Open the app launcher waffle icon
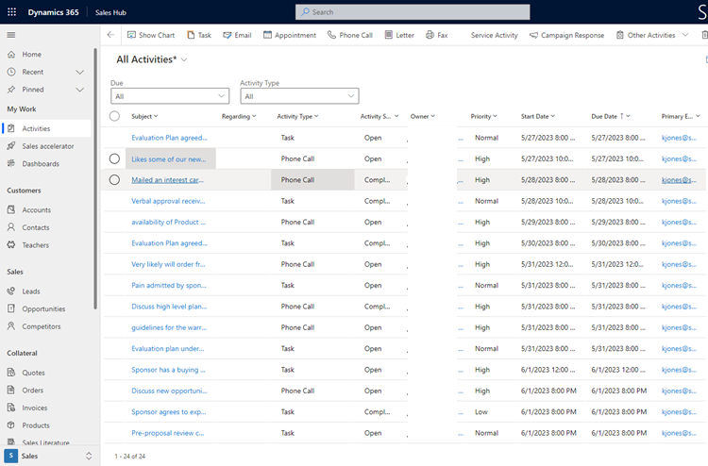The width and height of the screenshot is (708, 466). (x=11, y=12)
